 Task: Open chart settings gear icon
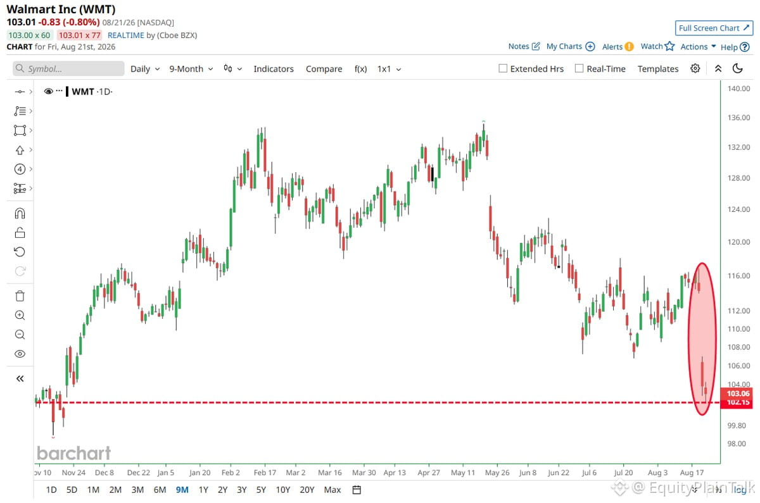695,68
